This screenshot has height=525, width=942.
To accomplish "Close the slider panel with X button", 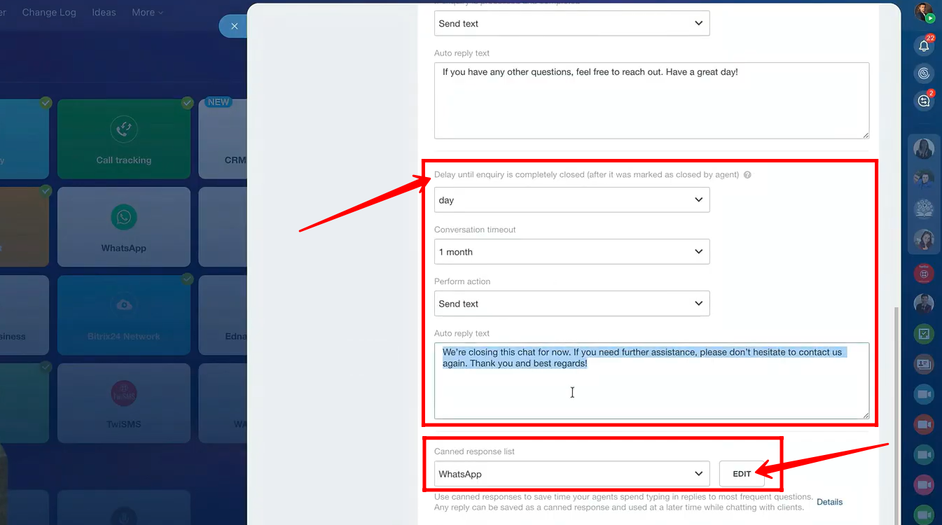I will 235,26.
